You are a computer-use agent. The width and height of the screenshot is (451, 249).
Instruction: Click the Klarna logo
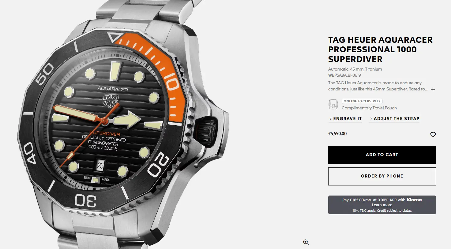coord(414,200)
